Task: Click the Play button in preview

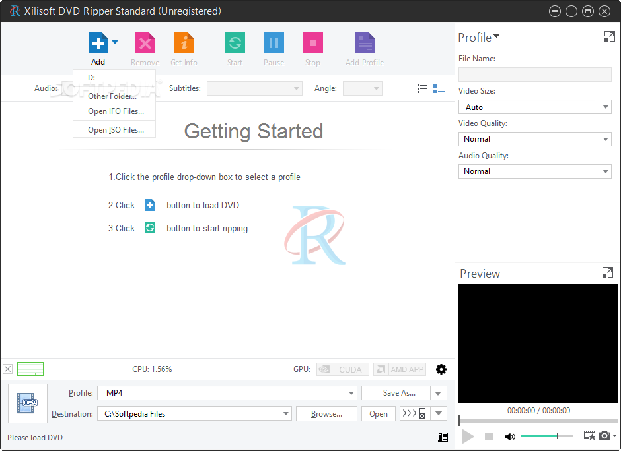Action: (468, 436)
